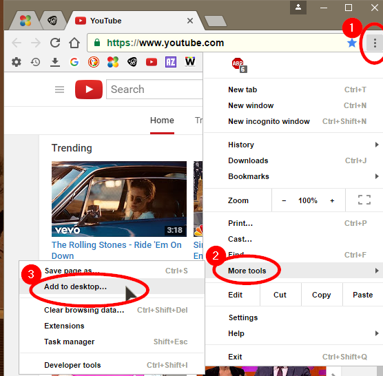This screenshot has height=376, width=383.
Task: Choose Save page as... in the submenu
Action: [112, 271]
